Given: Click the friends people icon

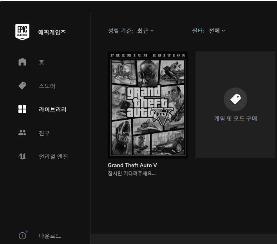Looking at the screenshot, I should 22,133.
